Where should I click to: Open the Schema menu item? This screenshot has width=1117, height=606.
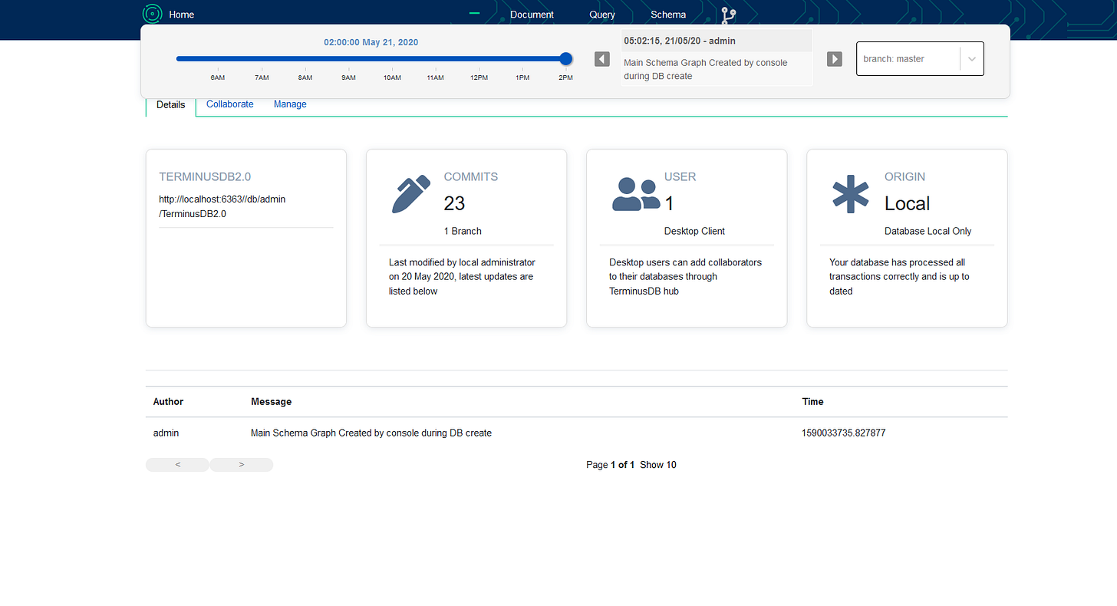tap(668, 15)
